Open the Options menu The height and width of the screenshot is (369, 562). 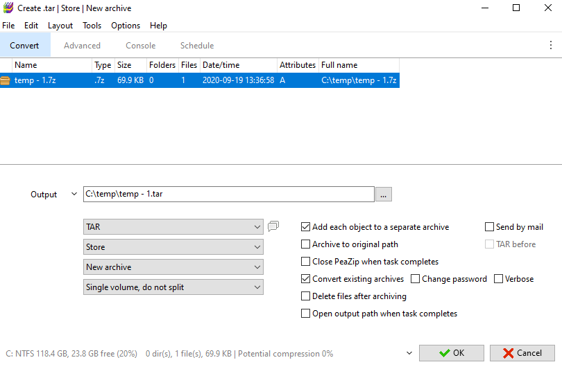(126, 26)
